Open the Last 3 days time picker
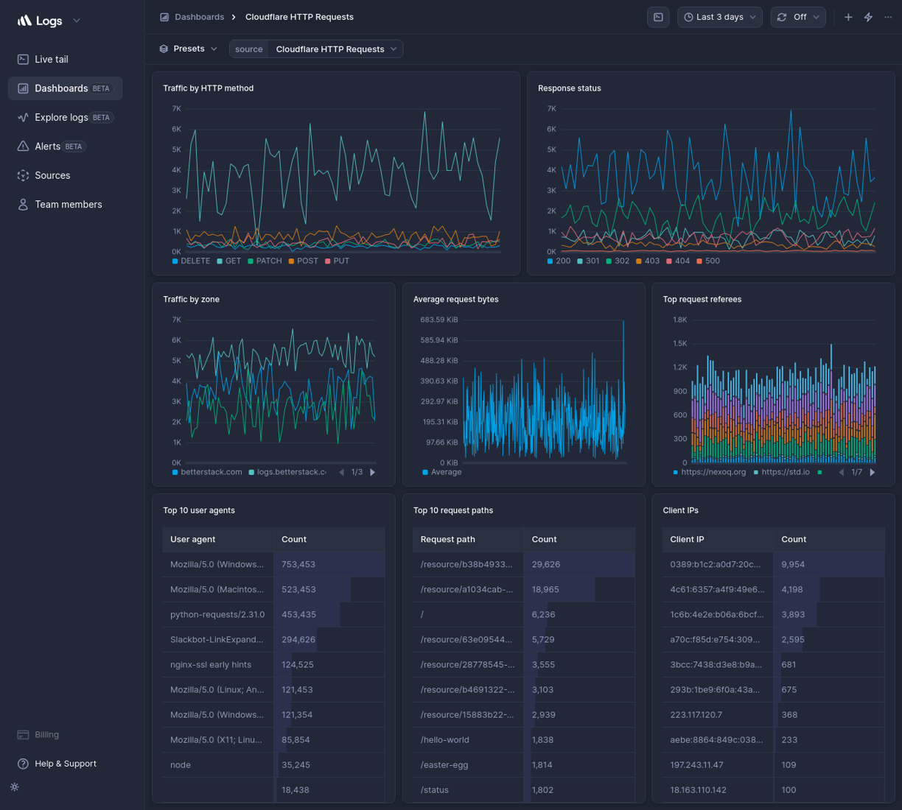 click(719, 16)
